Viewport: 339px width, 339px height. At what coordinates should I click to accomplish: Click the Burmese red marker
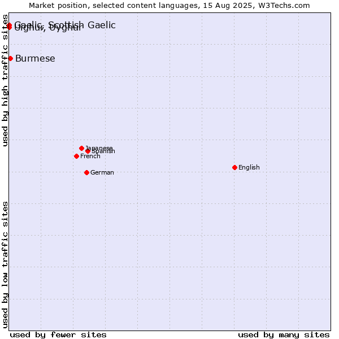point(10,58)
